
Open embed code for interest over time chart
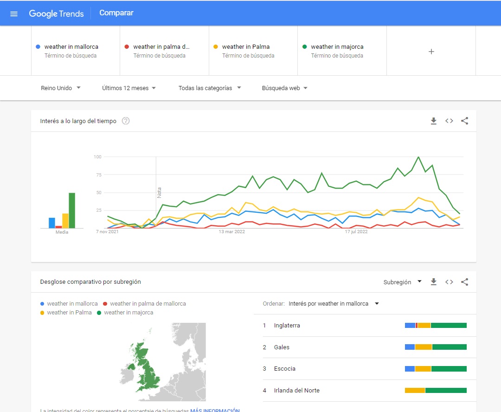tap(449, 121)
